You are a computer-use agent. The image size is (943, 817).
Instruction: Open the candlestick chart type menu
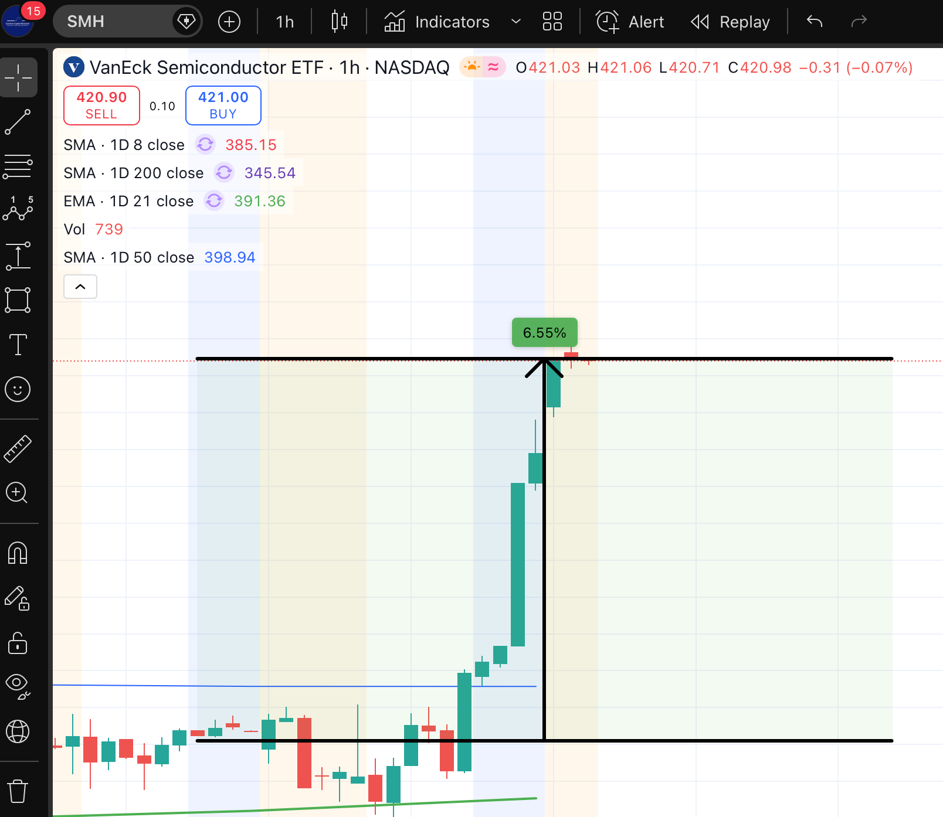click(339, 22)
